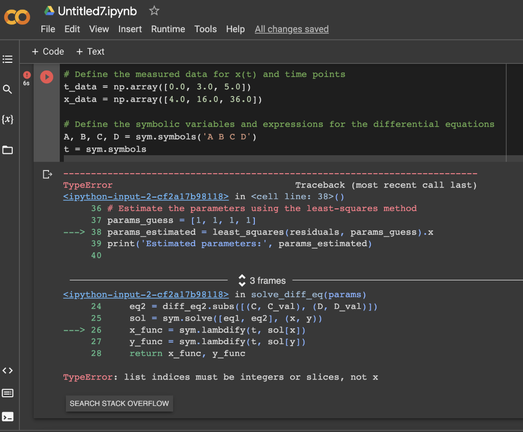Open the View menu
Screen dimensions: 523x432
[x=99, y=29]
